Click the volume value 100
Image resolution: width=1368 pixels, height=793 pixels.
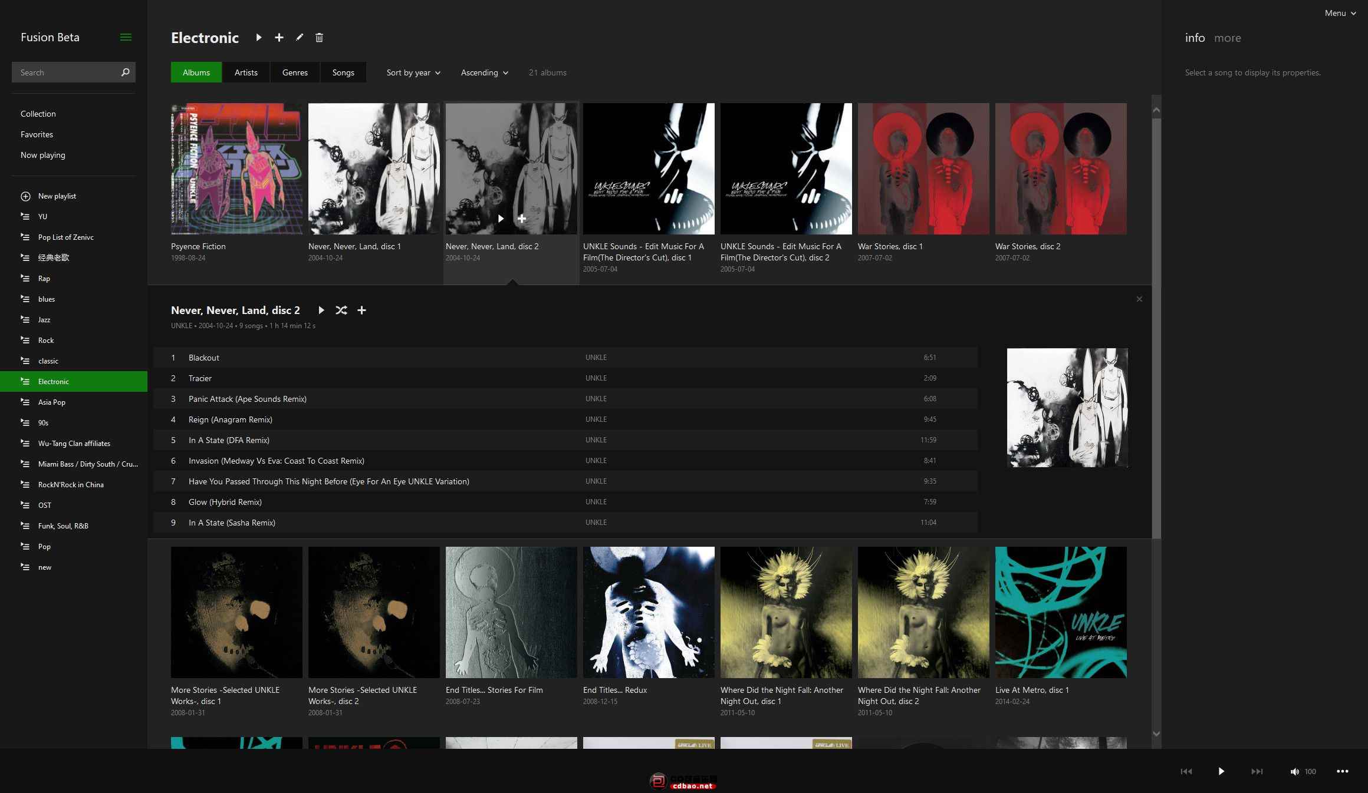click(1310, 771)
